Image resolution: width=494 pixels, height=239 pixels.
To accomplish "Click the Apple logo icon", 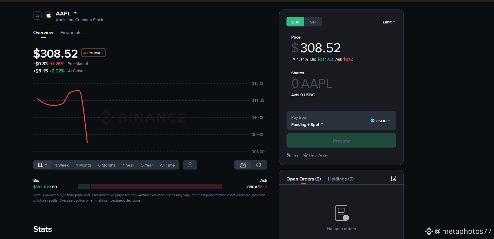I will 49,15.
